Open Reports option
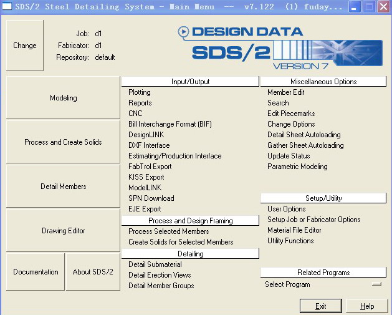The height and width of the screenshot is (315, 392). [x=140, y=103]
